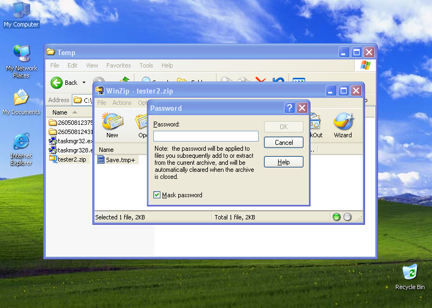Screen dimensions: 432x308
Task: Click the Address bar in Temp window
Action: [x=83, y=100]
